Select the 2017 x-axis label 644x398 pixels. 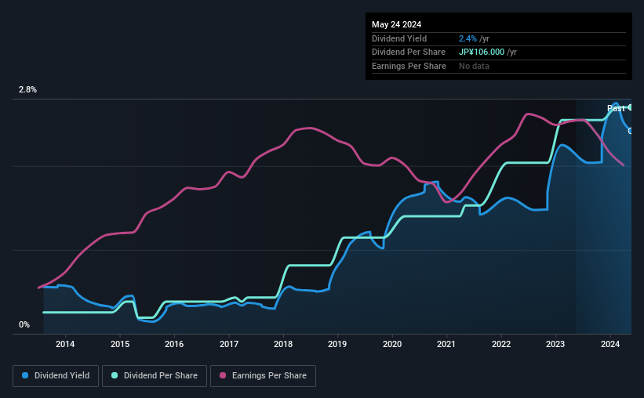(x=229, y=344)
